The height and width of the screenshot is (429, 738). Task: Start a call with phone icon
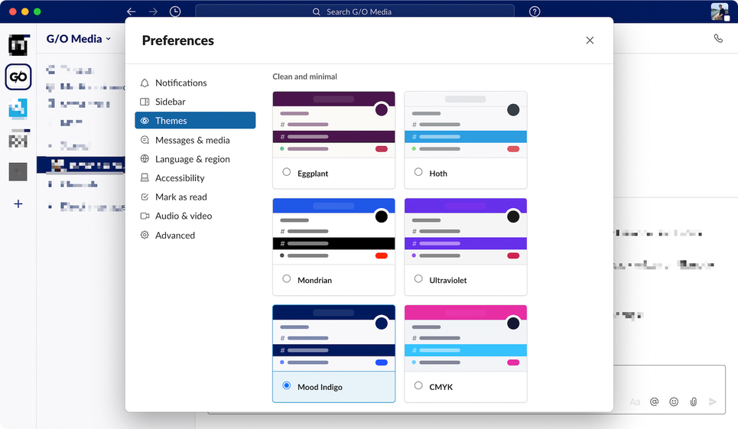(x=718, y=38)
